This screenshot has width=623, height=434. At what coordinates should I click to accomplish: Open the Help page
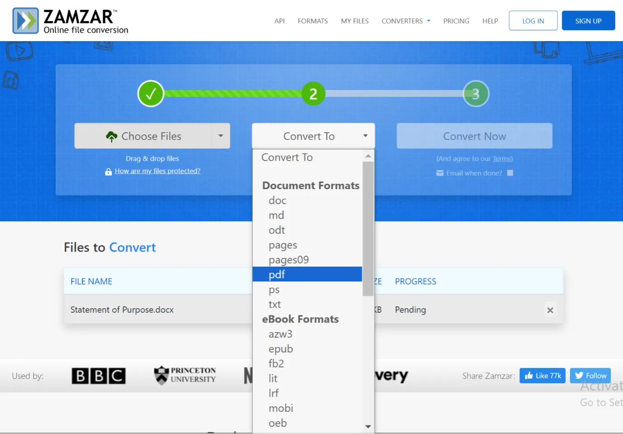pos(490,21)
